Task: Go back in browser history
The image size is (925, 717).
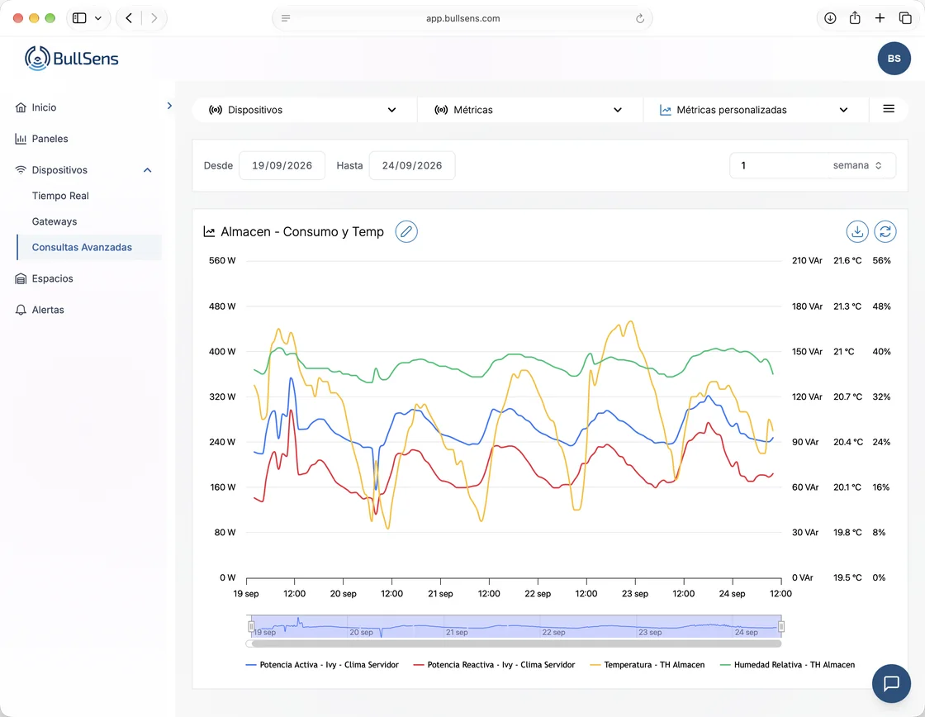Action: [x=129, y=18]
